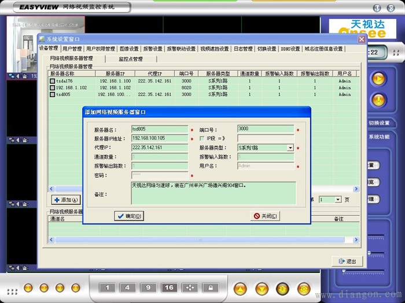This screenshot has width=405, height=303.
Task: Click the 端口号 column header
Action: click(186, 73)
